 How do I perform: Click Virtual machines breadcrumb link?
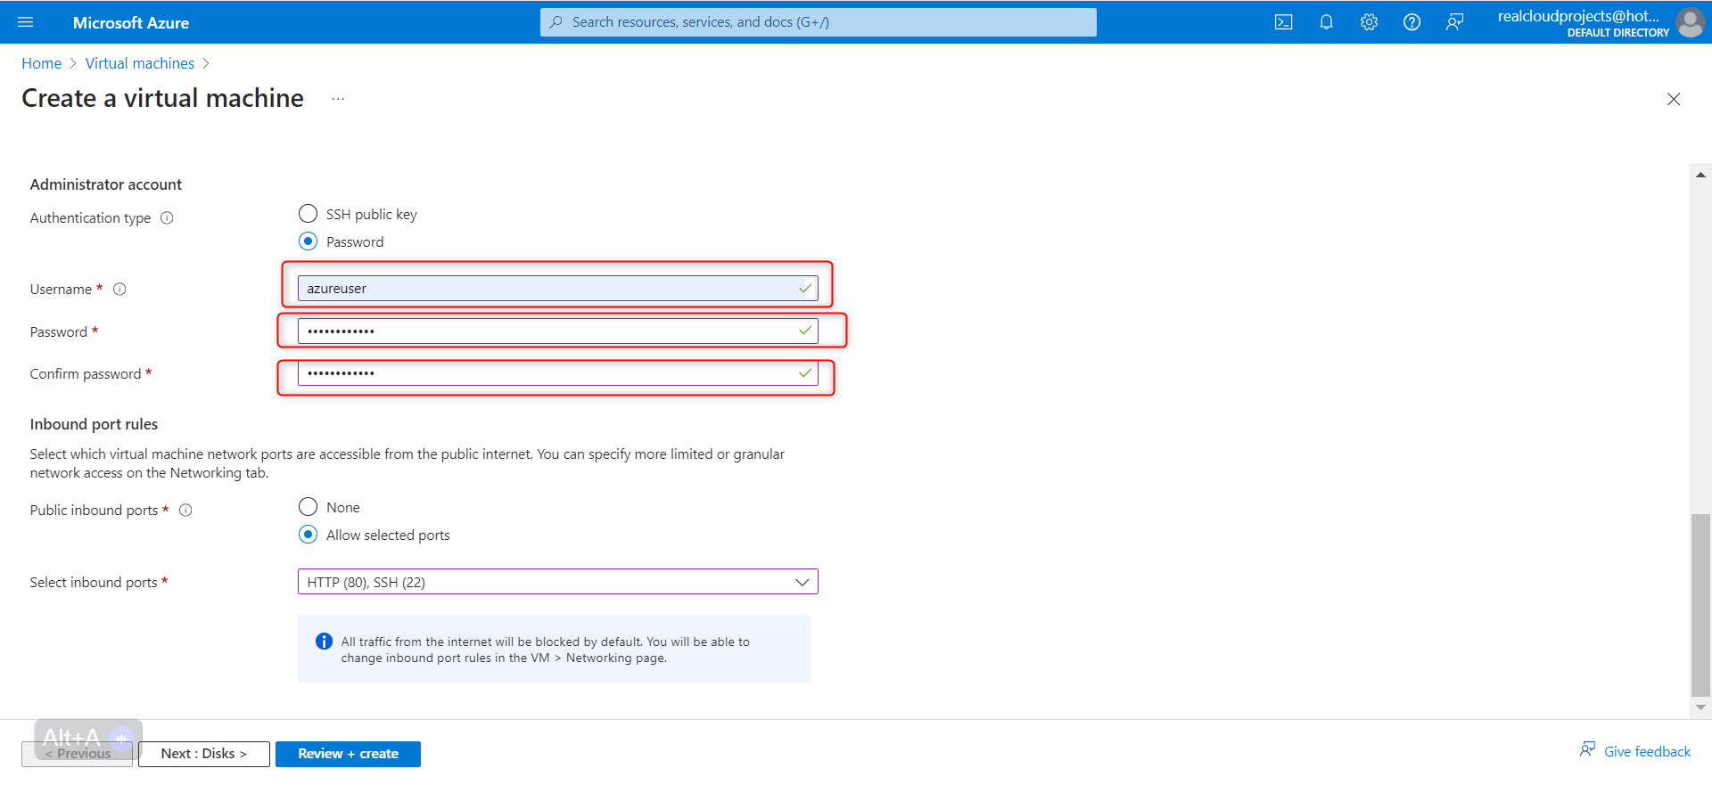pos(140,63)
